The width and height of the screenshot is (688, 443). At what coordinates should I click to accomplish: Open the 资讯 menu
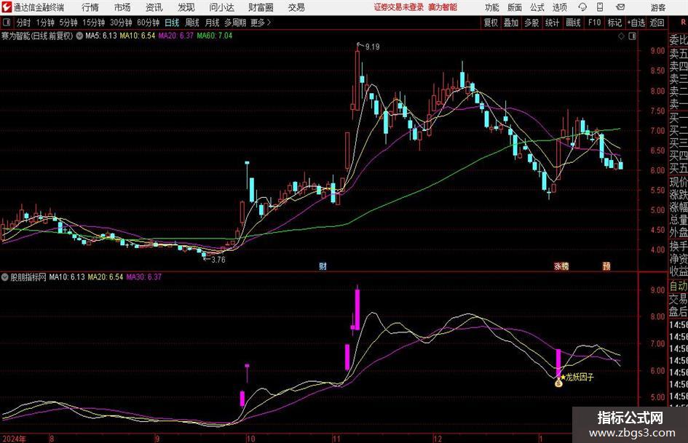tap(154, 7)
